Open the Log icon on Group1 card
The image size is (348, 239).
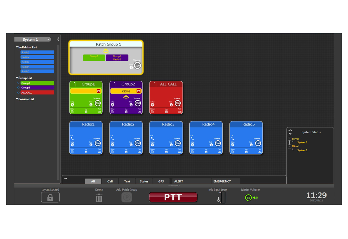86,112
